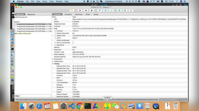This screenshot has height=111, width=199.
Task: Select the Overview tab
Action: coord(57,14)
